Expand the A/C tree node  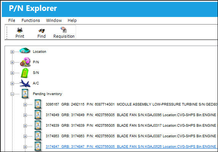[x=12, y=83]
